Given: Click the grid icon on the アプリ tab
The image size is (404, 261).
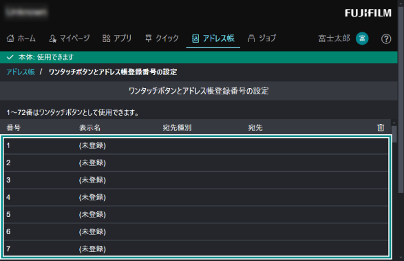Looking at the screenshot, I should (106, 39).
